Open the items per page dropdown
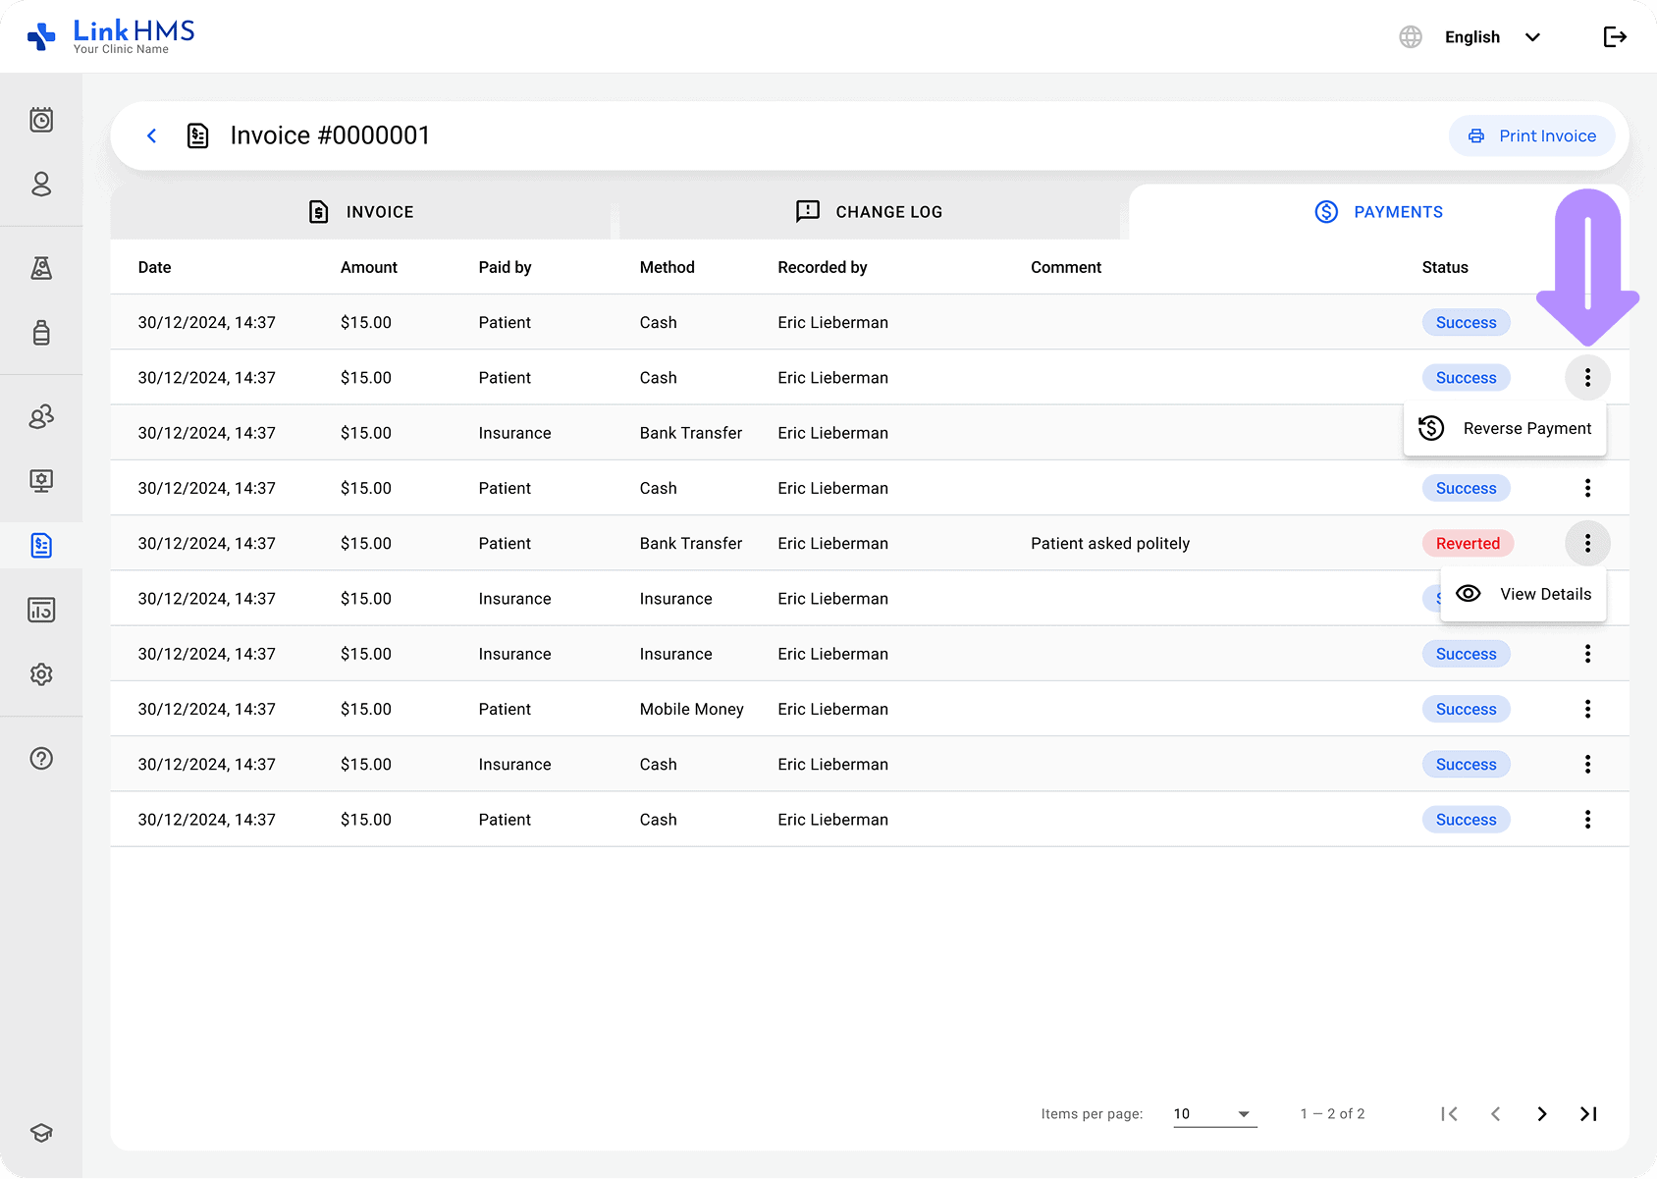The width and height of the screenshot is (1657, 1179). [1214, 1113]
